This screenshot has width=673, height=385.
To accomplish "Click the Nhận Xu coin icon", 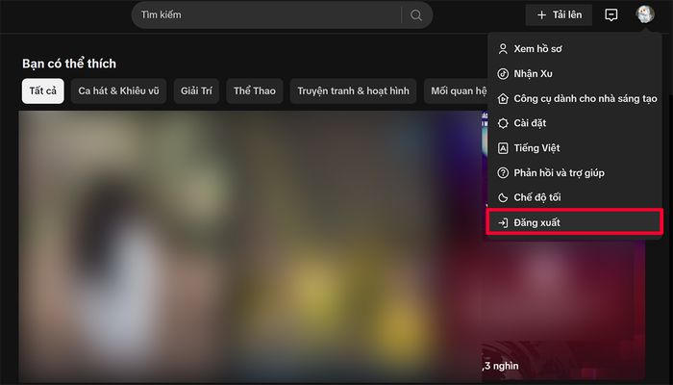I will (502, 73).
